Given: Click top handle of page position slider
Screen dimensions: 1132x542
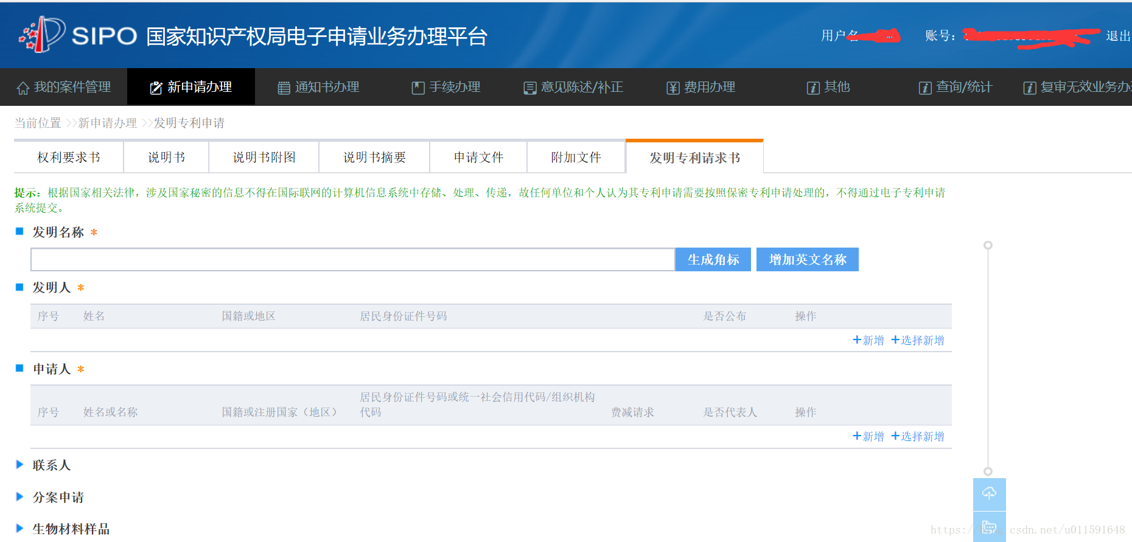Looking at the screenshot, I should 988,245.
